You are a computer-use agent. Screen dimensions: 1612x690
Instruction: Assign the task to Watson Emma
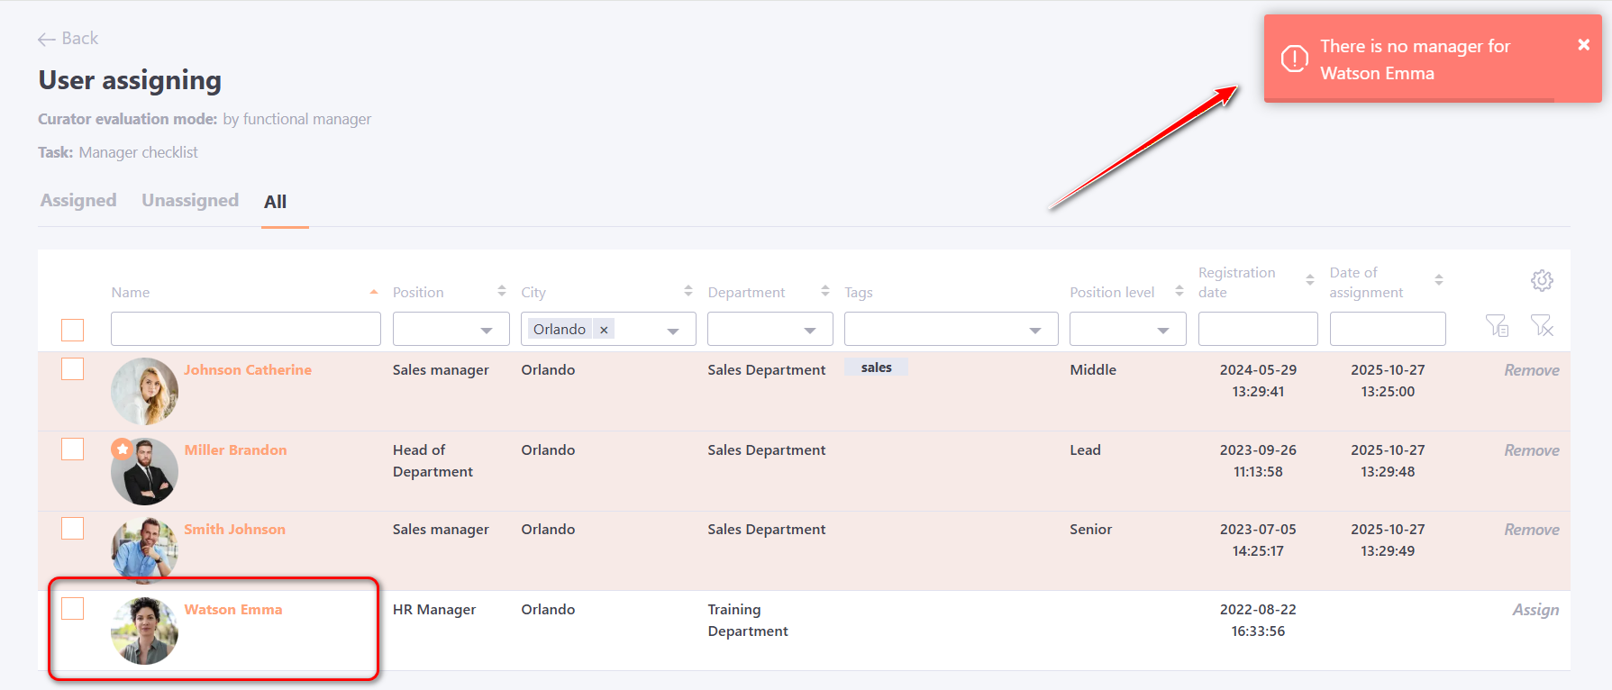(1535, 610)
